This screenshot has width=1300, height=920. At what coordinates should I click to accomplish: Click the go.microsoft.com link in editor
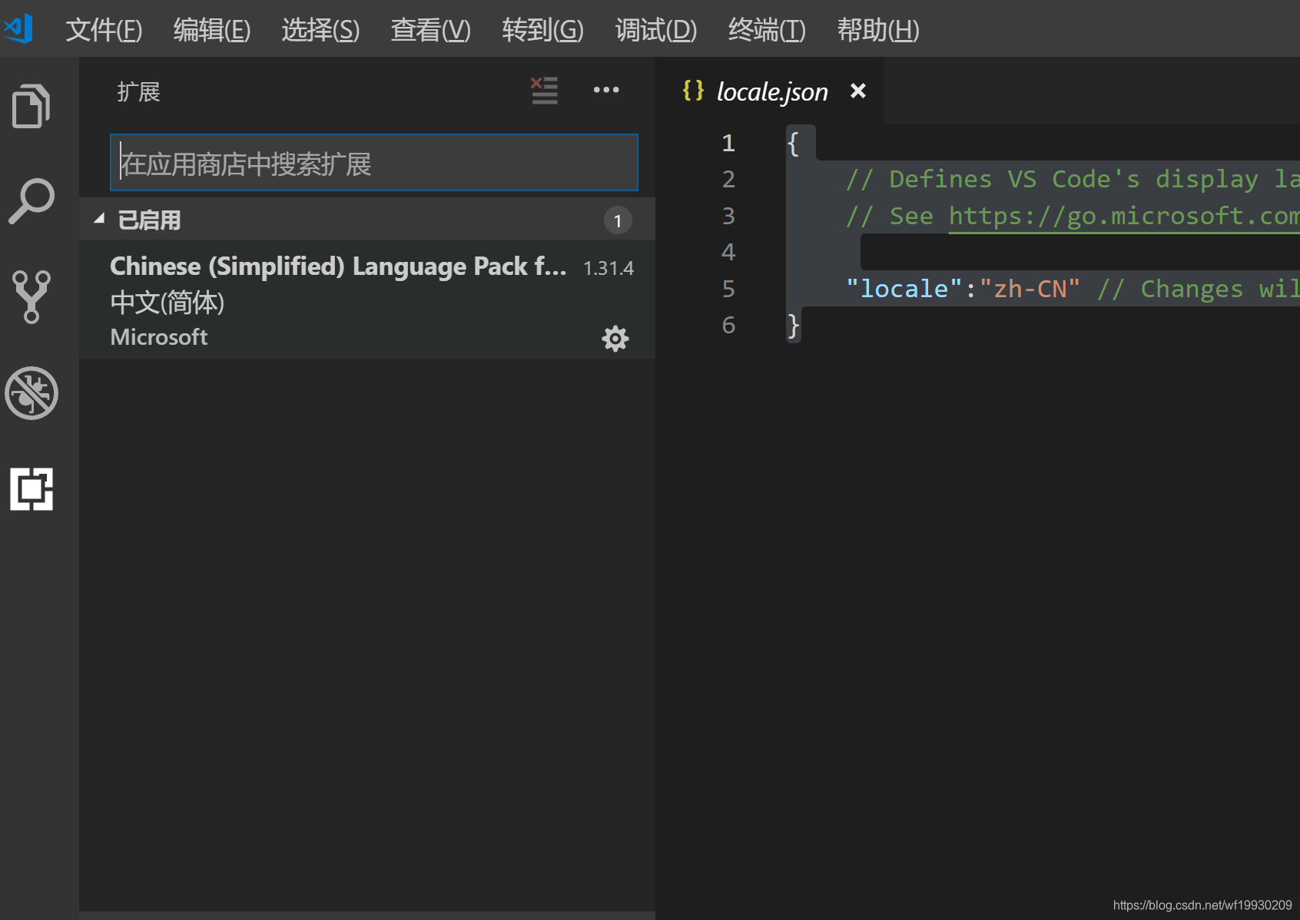click(1124, 216)
